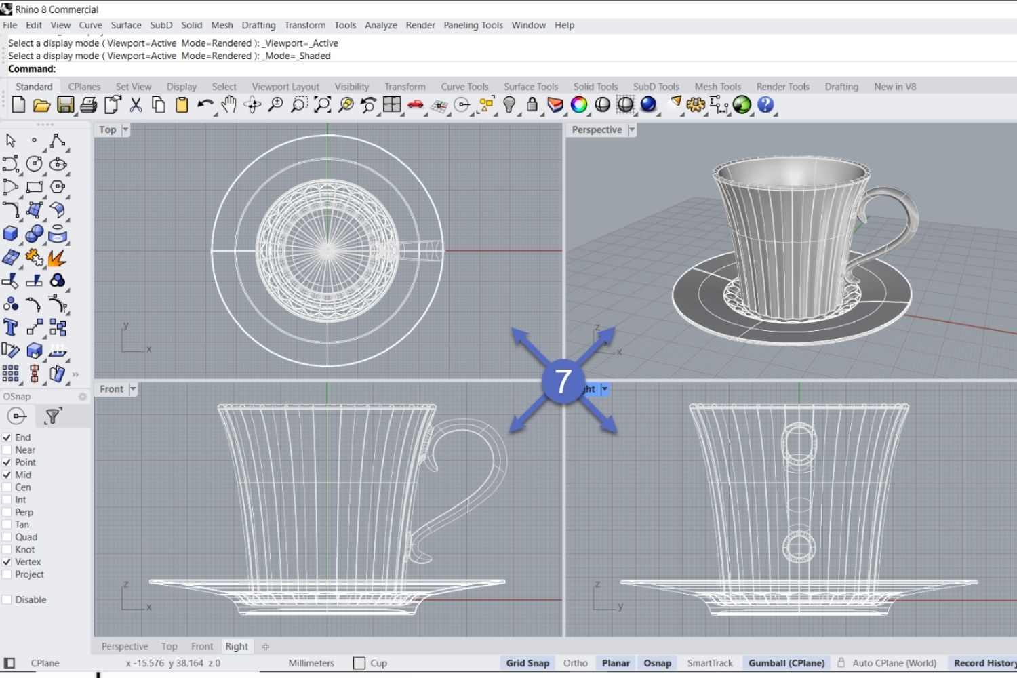Click the Save file icon
This screenshot has height=678, width=1017.
(x=66, y=104)
